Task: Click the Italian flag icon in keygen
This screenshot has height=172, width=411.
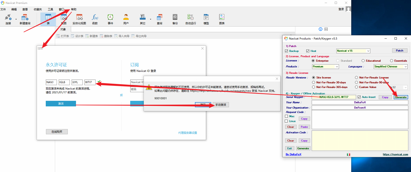Action: (x=348, y=154)
